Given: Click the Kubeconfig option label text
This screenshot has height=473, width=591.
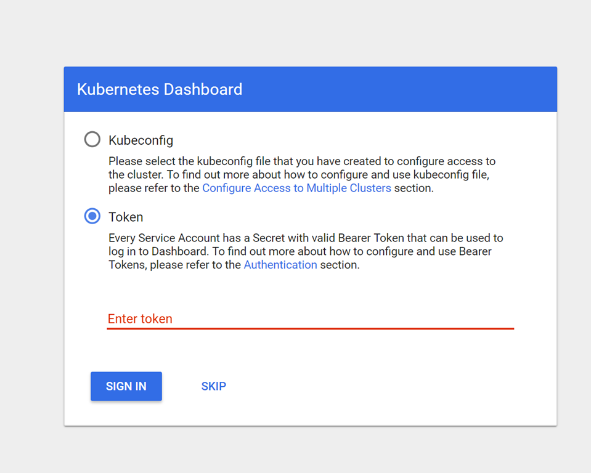Looking at the screenshot, I should point(141,140).
